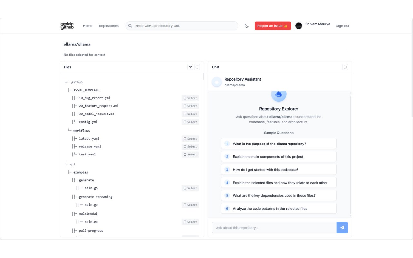Select main.go under generate-streaming folder
Screen dimensions: 413x258
click(x=190, y=205)
